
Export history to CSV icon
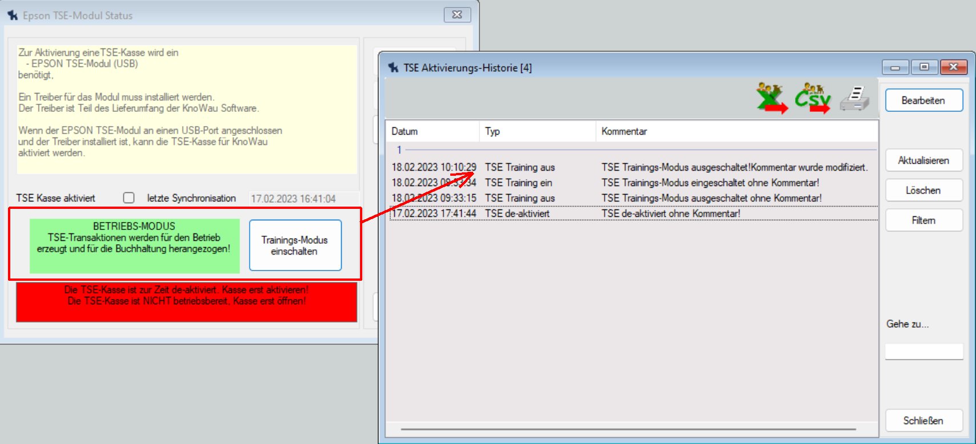coord(812,98)
